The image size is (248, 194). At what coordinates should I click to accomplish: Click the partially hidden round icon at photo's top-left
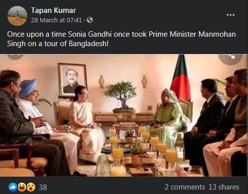tap(15, 57)
